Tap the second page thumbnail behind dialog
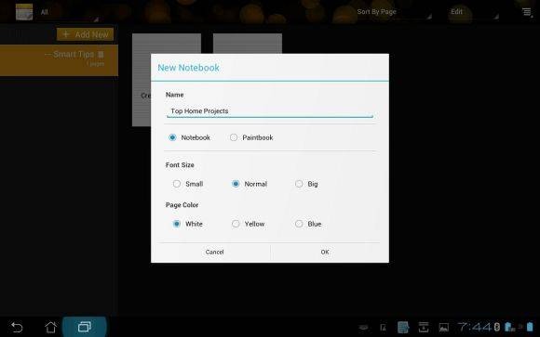This screenshot has width=540, height=337. [248, 44]
